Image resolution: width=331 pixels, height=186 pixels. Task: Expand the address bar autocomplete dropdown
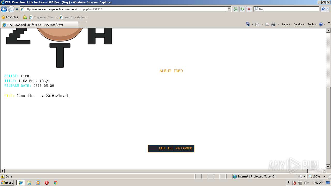click(x=229, y=9)
